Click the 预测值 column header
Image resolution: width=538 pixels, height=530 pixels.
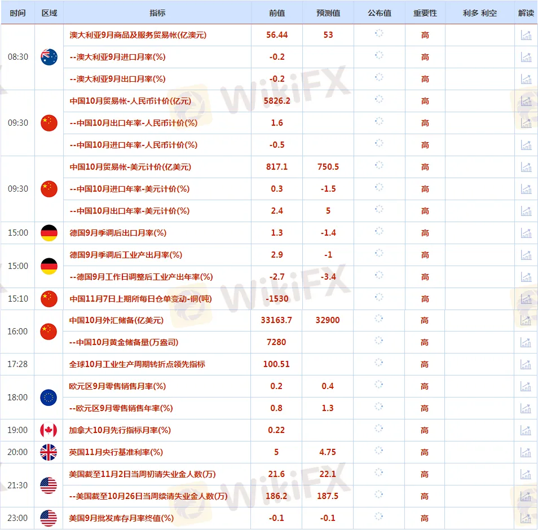coord(328,13)
